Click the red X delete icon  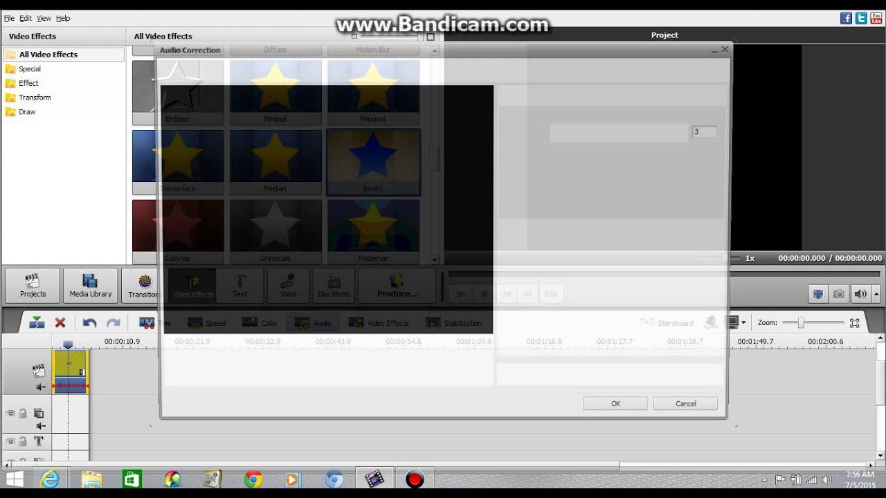(x=60, y=322)
